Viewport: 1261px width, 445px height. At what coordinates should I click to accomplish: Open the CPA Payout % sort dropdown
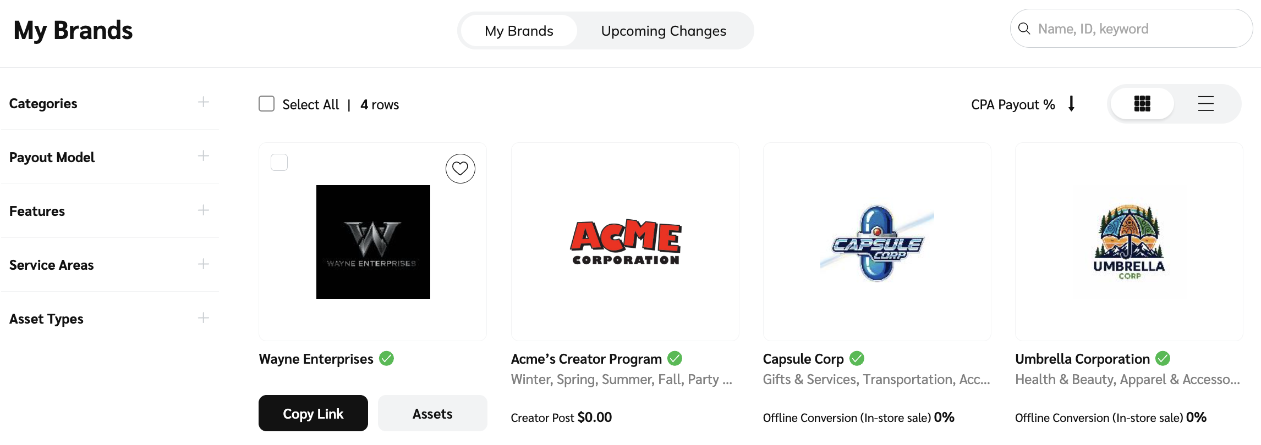pyautogui.click(x=1012, y=104)
